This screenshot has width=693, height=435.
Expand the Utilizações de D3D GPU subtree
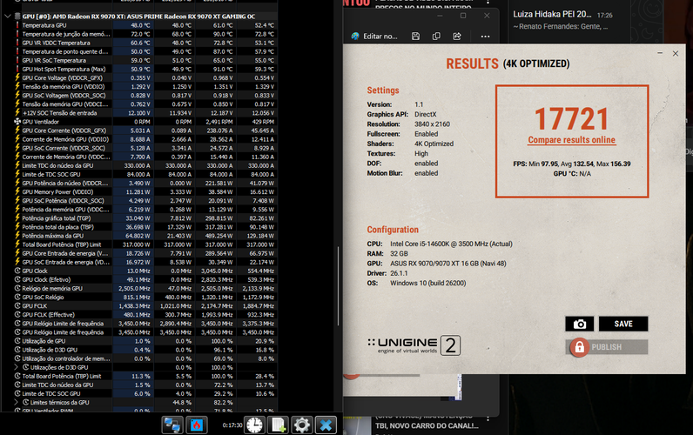click(17, 367)
